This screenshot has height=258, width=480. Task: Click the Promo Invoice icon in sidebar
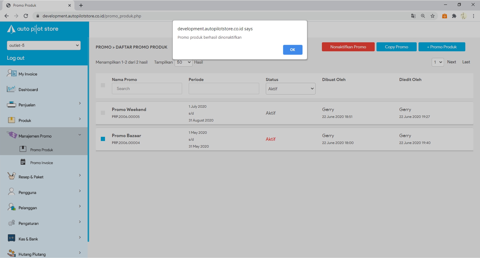(23, 162)
